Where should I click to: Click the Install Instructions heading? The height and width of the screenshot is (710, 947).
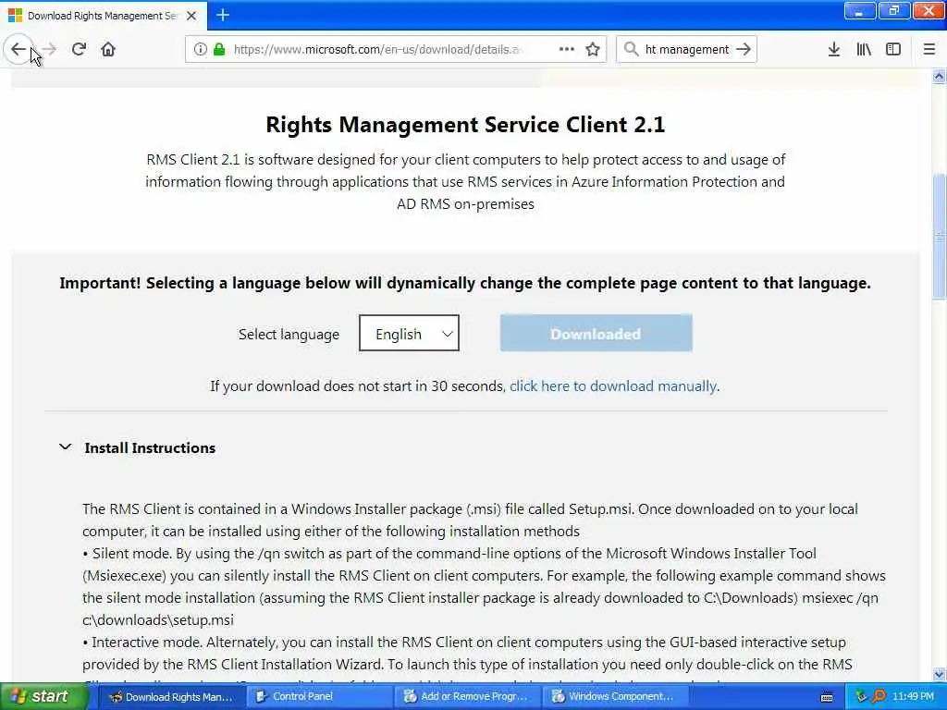coord(150,448)
